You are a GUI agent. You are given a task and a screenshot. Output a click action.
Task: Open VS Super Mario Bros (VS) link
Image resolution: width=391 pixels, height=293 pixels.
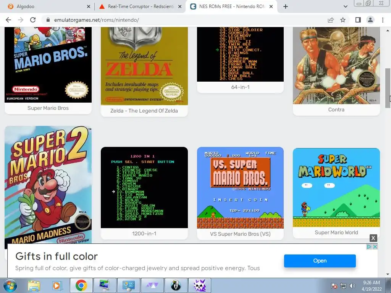coord(241,234)
